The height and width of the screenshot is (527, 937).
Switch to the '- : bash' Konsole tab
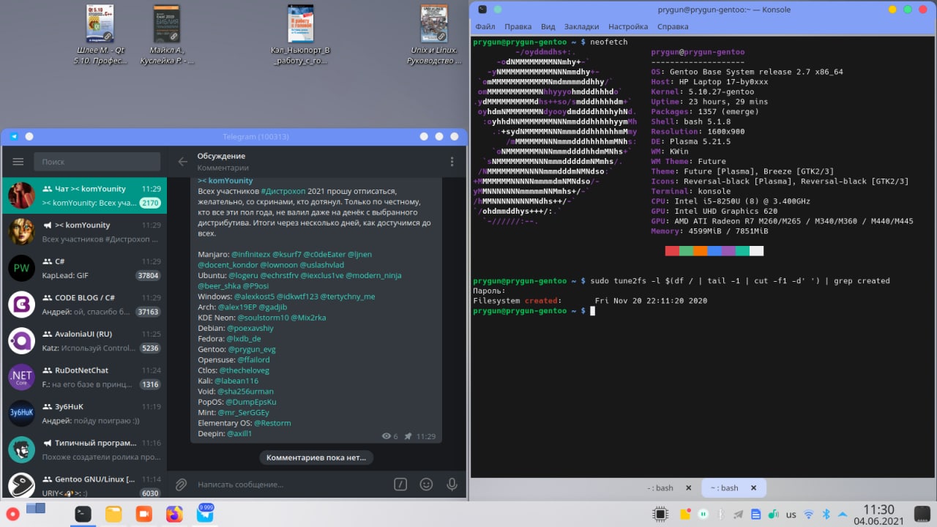[660, 487]
